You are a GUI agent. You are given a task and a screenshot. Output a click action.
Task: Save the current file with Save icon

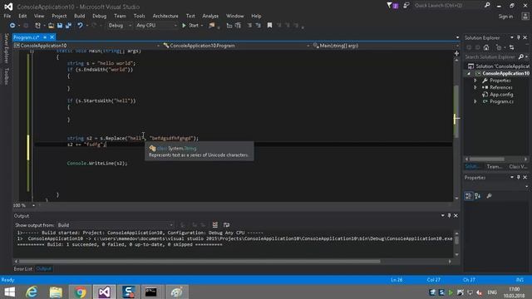(x=60, y=26)
